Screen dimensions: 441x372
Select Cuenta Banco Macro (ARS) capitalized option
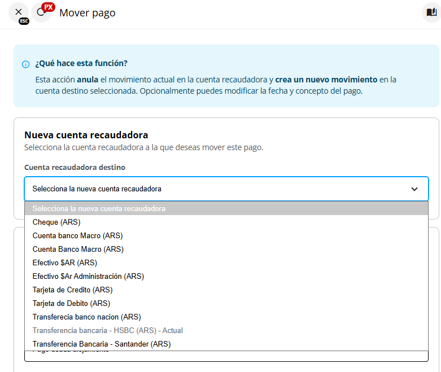pos(226,249)
